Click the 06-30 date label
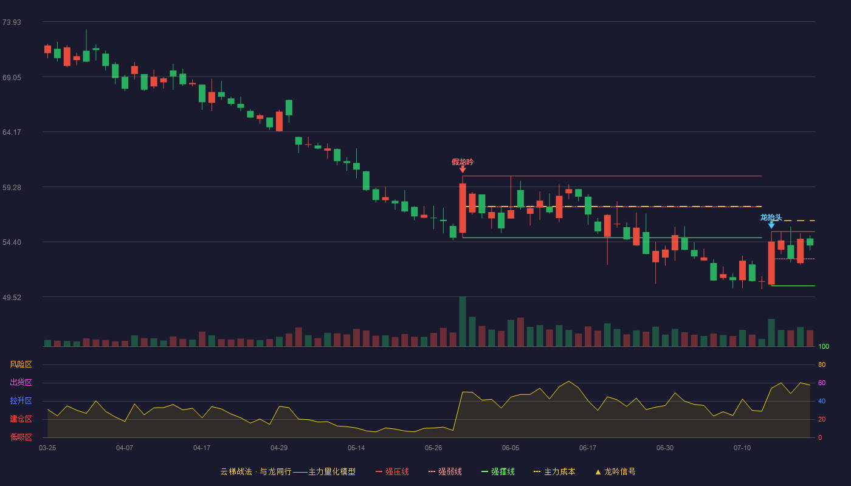 pos(665,448)
